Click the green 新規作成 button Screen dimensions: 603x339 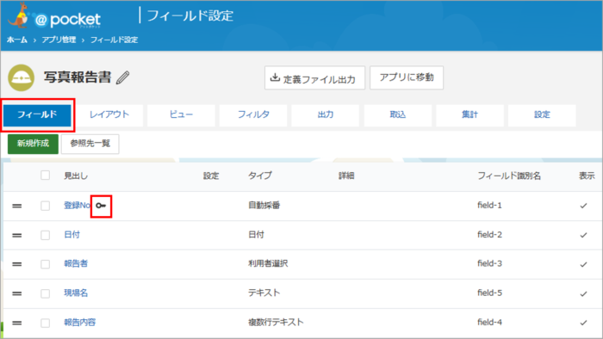(33, 144)
